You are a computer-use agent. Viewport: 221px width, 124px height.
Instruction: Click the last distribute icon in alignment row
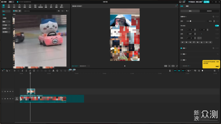210,42
